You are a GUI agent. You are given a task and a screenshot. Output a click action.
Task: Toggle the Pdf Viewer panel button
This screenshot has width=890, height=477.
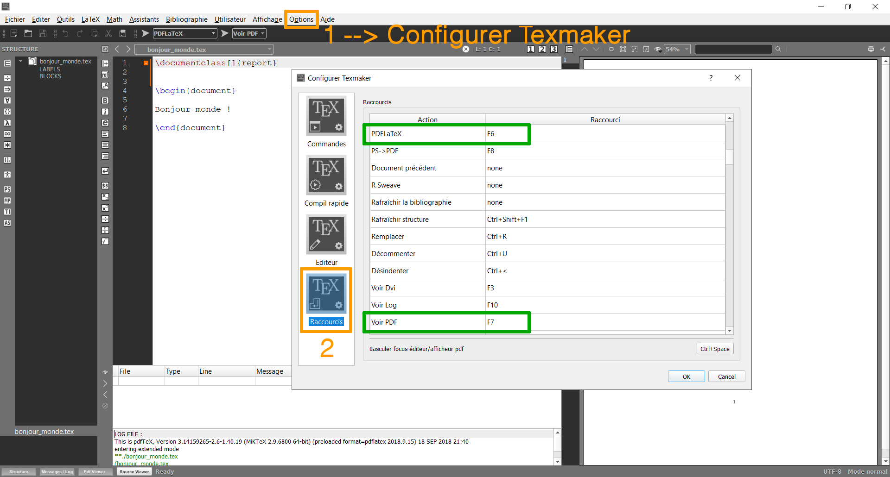coord(95,471)
